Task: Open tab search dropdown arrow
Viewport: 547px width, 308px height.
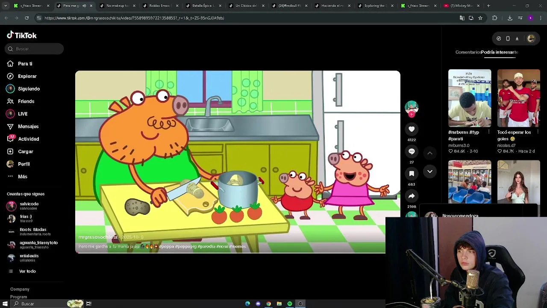Action: (x=6, y=6)
